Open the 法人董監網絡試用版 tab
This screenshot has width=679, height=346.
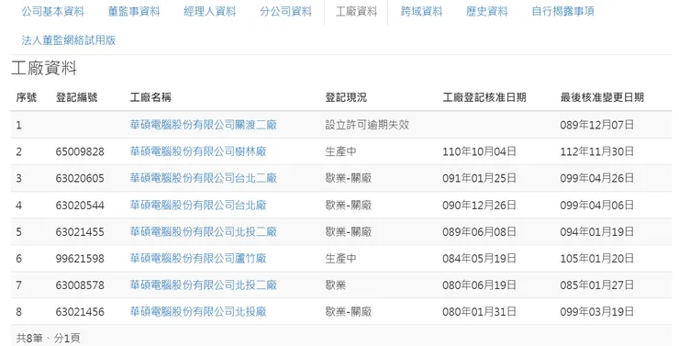click(x=69, y=40)
